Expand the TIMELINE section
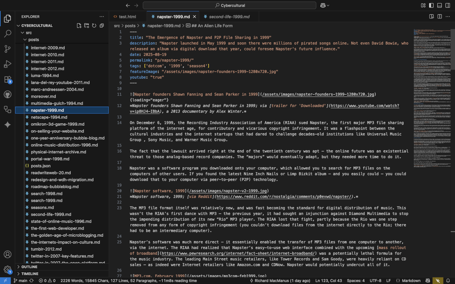This screenshot has width=455, height=284. [30, 274]
